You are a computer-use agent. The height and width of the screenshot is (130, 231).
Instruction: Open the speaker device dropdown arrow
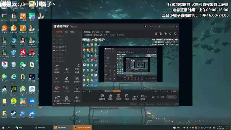(x=146, y=96)
